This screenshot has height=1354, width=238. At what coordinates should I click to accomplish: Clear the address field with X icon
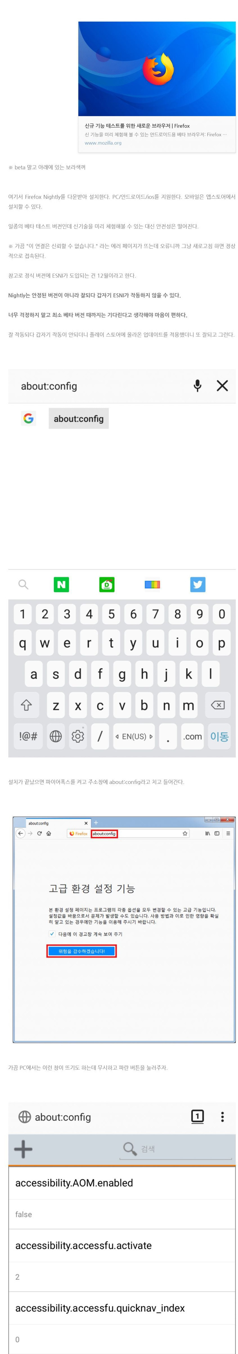(x=222, y=385)
